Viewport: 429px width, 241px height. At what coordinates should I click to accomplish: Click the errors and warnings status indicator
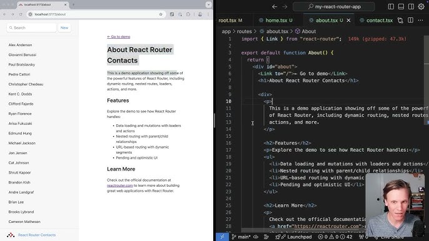(x=335, y=237)
